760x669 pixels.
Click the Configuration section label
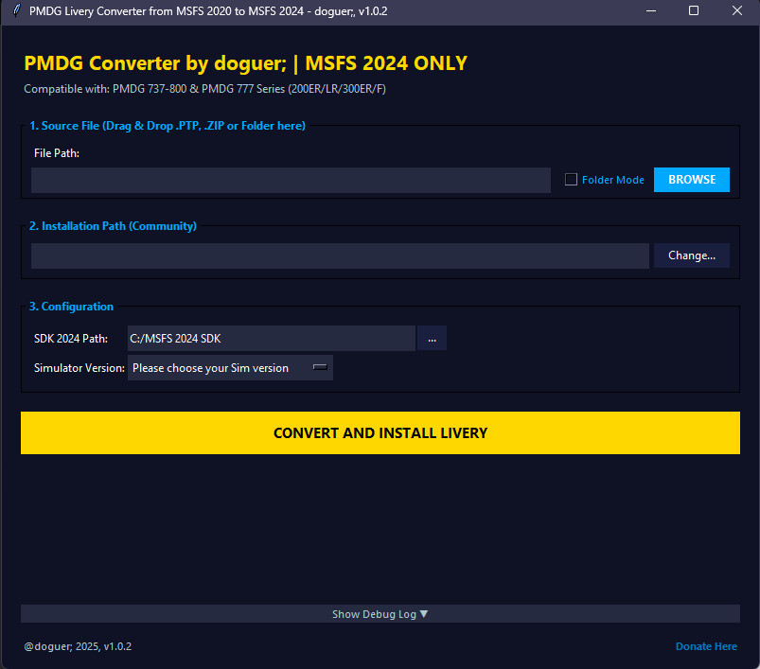click(x=71, y=306)
